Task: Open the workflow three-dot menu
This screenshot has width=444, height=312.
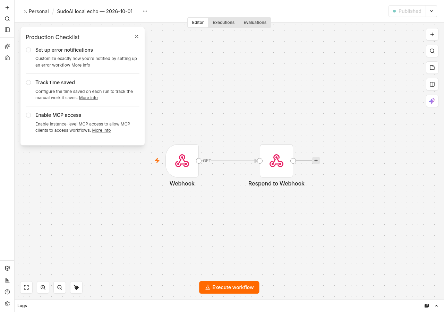Action: (145, 11)
